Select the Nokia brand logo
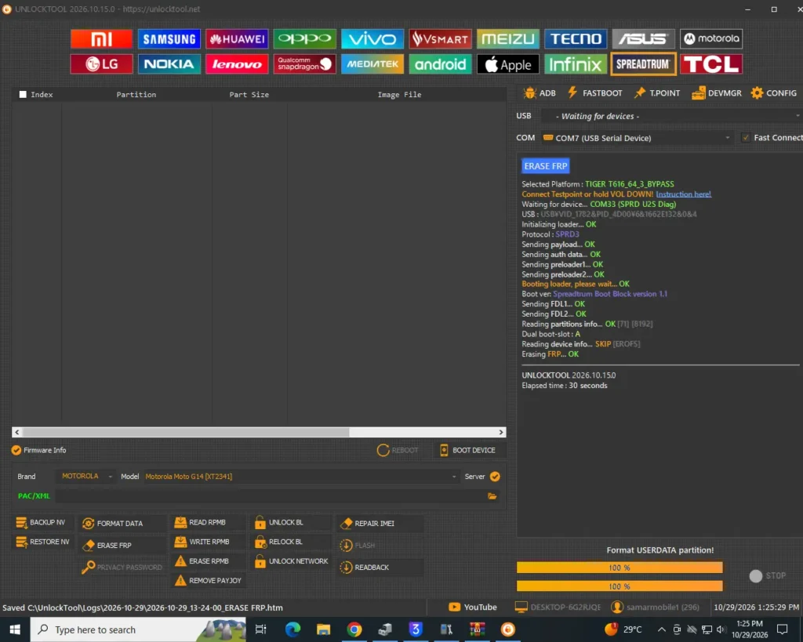This screenshot has width=803, height=642. coord(169,64)
